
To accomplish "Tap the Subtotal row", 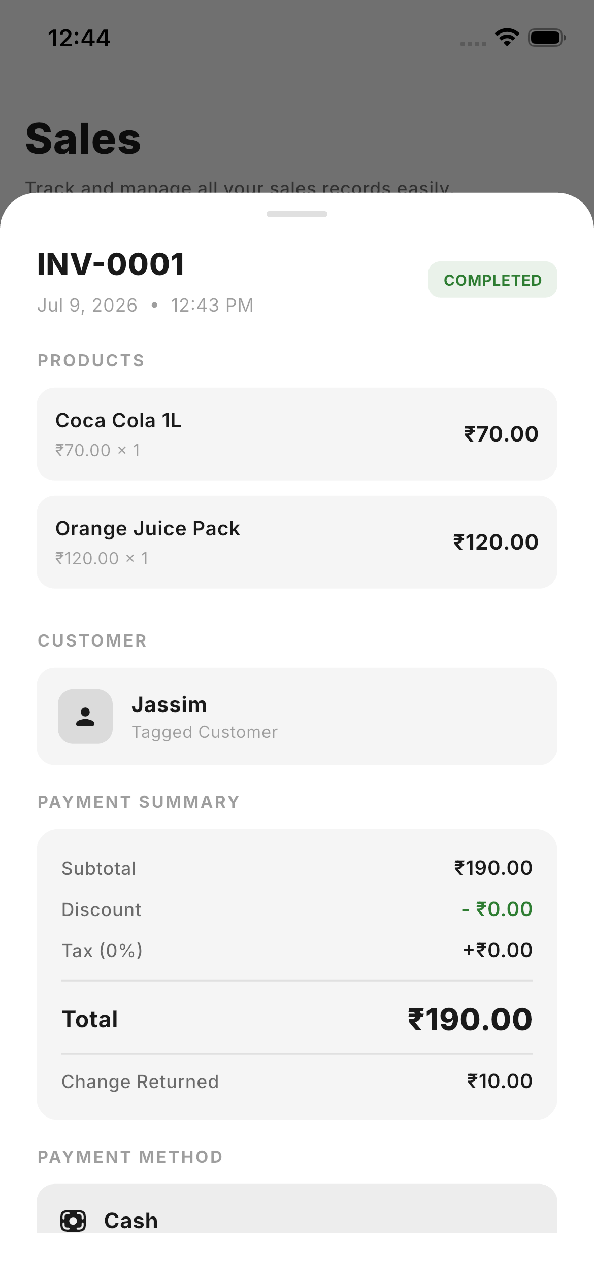I will 297,868.
